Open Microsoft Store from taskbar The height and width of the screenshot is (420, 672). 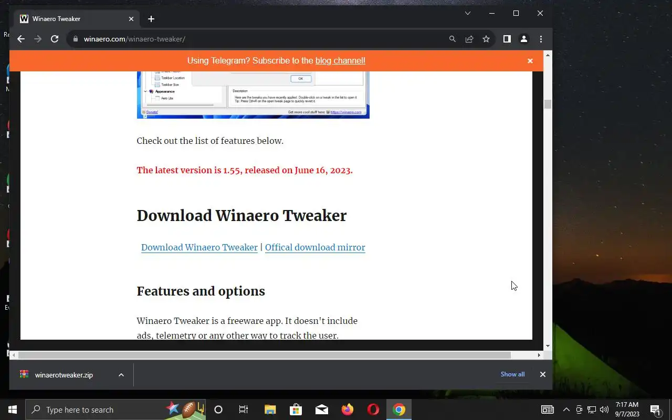(x=296, y=409)
